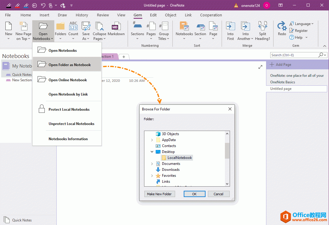Click the Redo icon
The height and width of the screenshot is (225, 329).
[x=282, y=27]
